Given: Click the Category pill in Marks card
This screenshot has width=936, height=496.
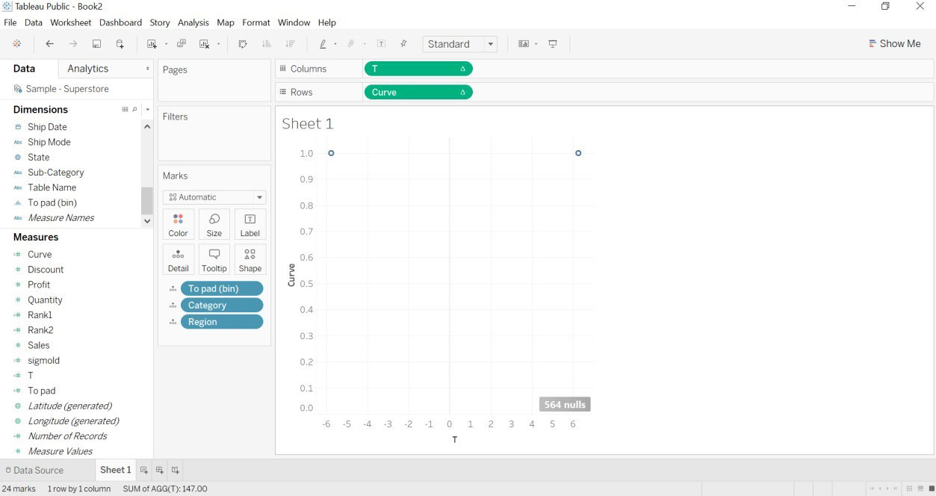Looking at the screenshot, I should [222, 305].
